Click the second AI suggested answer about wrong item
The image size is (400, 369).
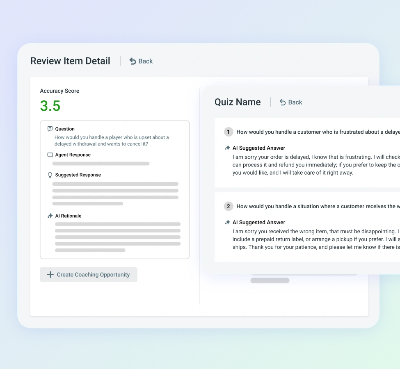(x=315, y=239)
